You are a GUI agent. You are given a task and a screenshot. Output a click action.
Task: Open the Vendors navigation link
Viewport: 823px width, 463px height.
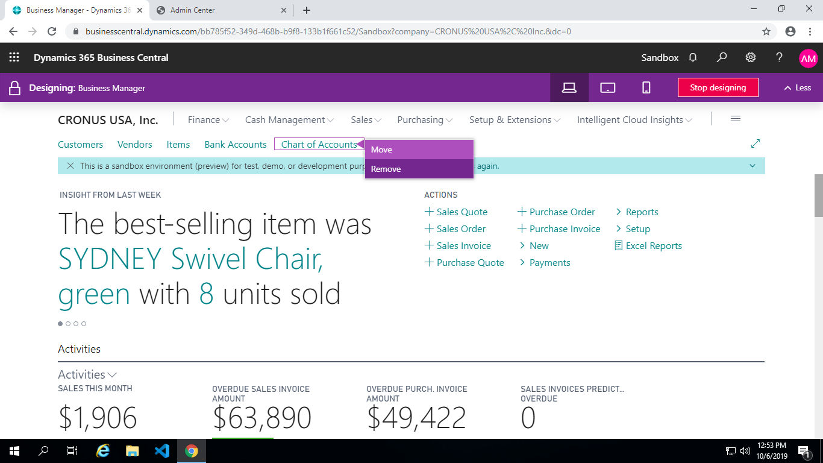click(x=135, y=144)
